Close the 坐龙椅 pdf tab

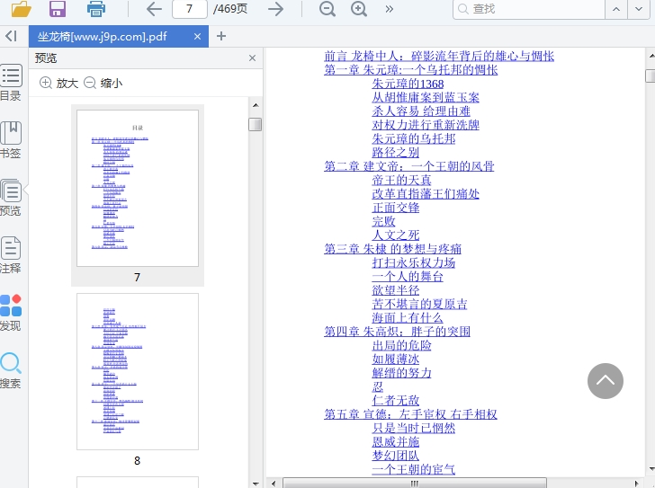[x=198, y=36]
